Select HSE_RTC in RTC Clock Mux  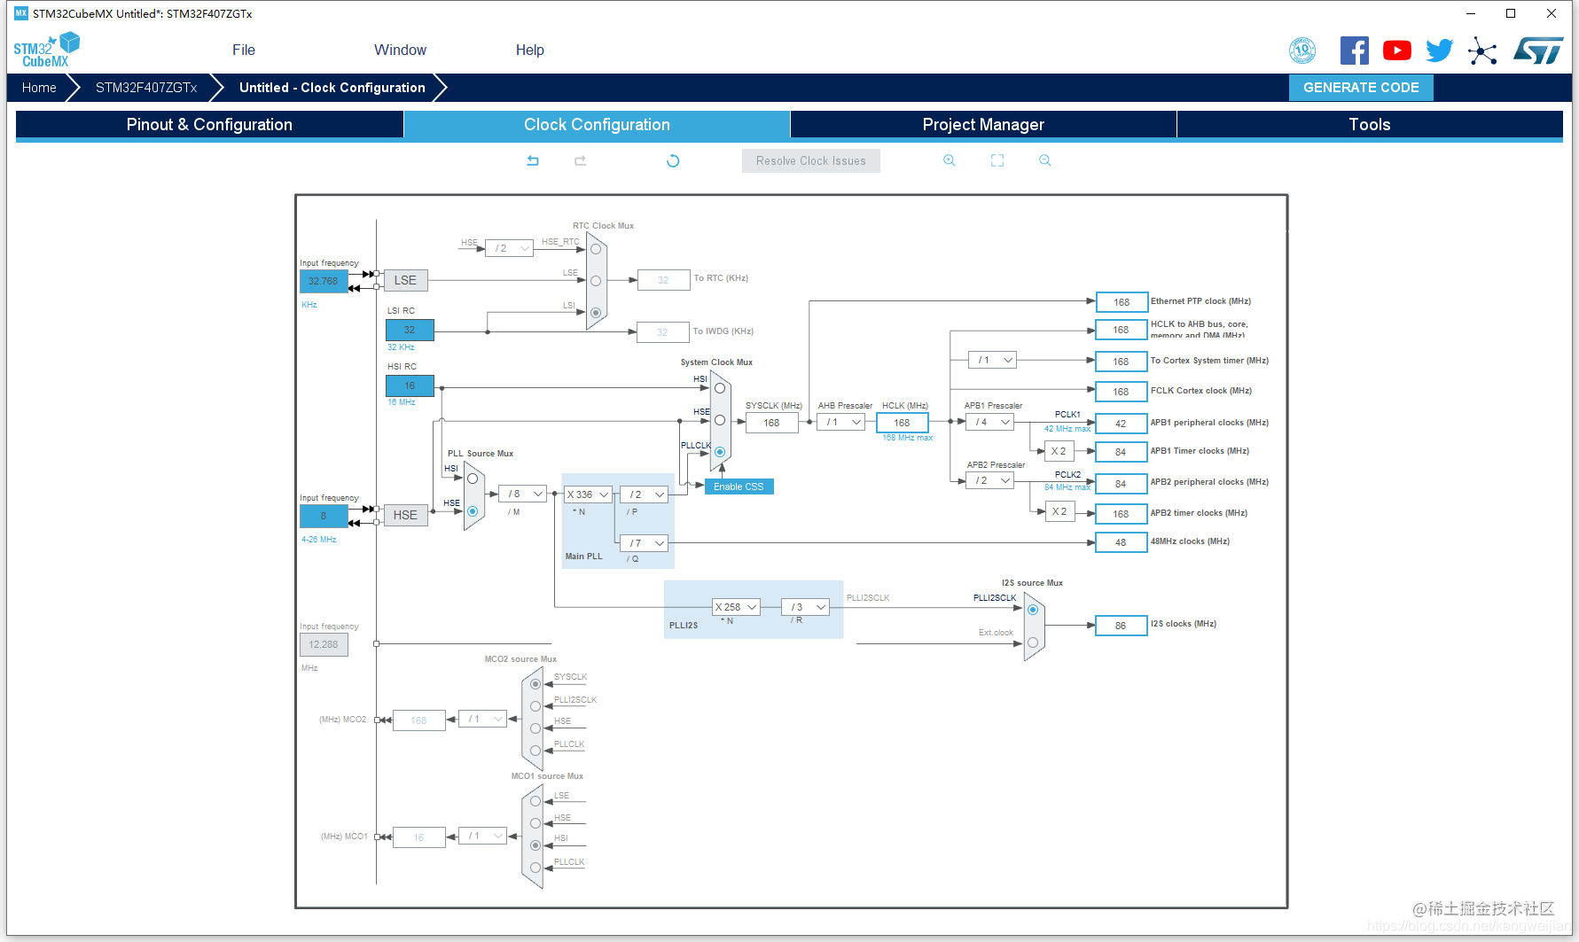coord(596,249)
